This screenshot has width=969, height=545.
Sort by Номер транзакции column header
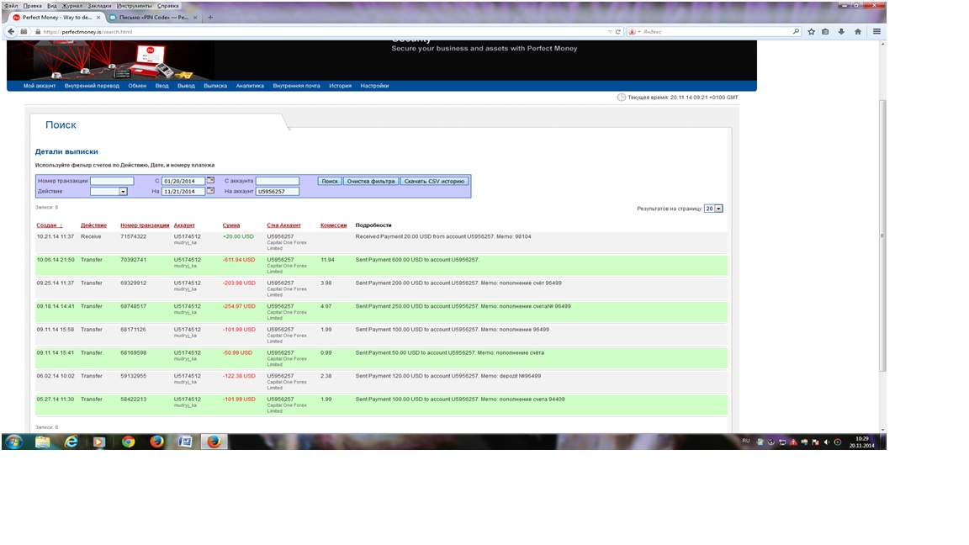coord(145,225)
